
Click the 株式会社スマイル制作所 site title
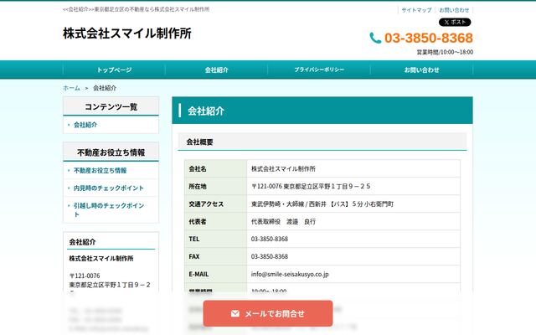(x=127, y=33)
